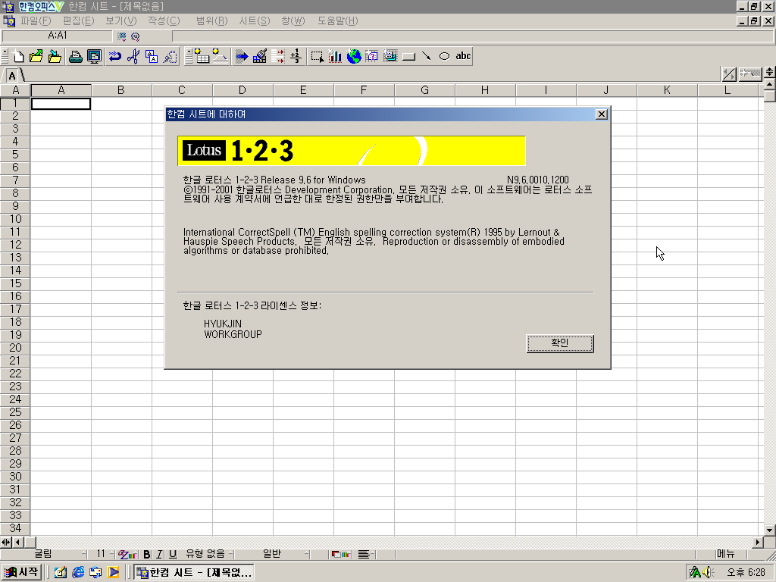Click the navigator icon beside the address box
Screen dimensions: 776x582
click(x=122, y=36)
